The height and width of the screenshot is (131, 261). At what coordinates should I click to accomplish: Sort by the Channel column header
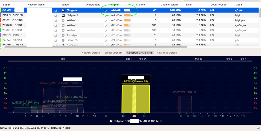(x=141, y=5)
